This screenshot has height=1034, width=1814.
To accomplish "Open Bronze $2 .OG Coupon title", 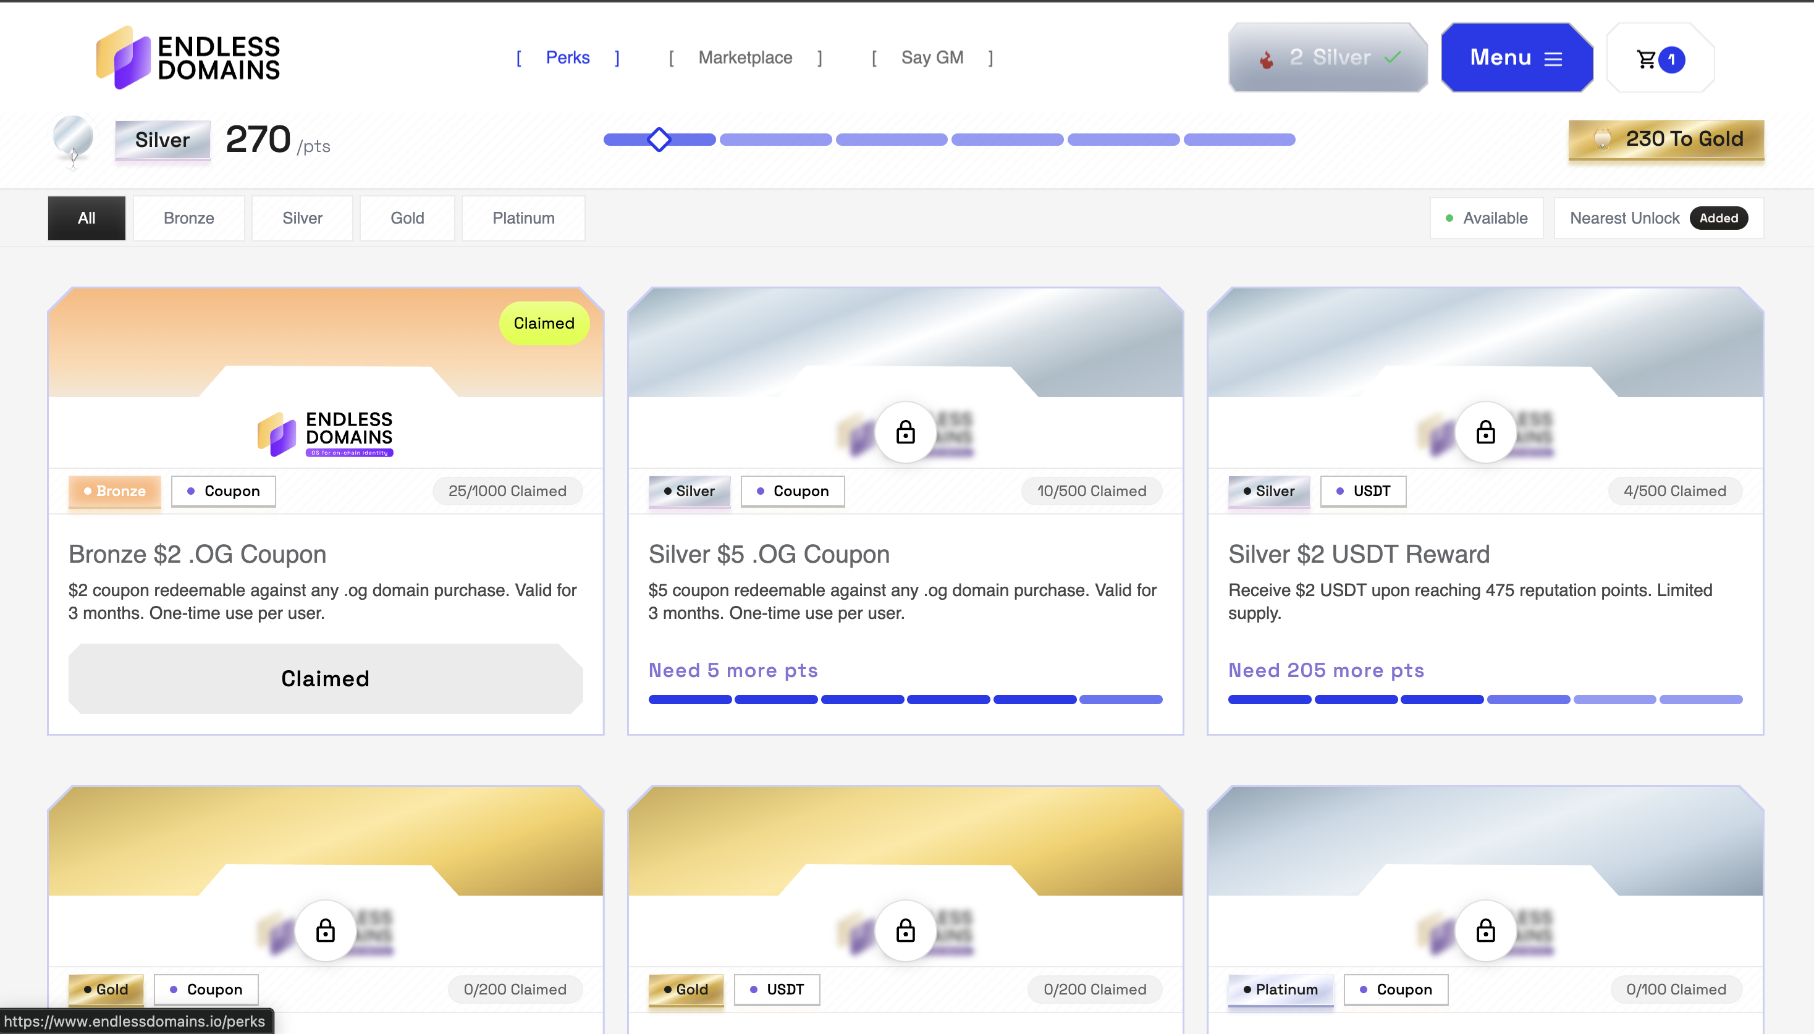I will 198,554.
